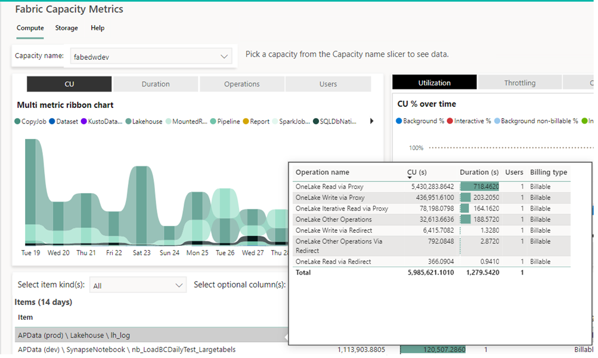The height and width of the screenshot is (358, 598).
Task: Toggle the Background non-billable % legend filter
Action: point(497,121)
